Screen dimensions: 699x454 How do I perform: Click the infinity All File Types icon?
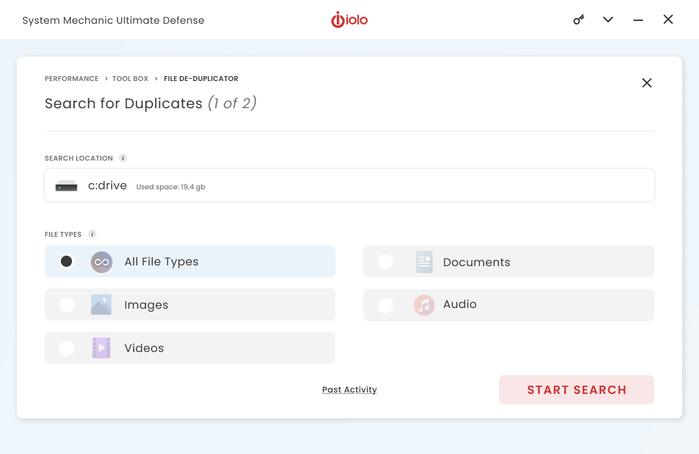tap(101, 262)
